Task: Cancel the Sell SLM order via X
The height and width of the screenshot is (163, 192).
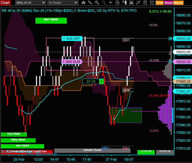Action: point(170,62)
